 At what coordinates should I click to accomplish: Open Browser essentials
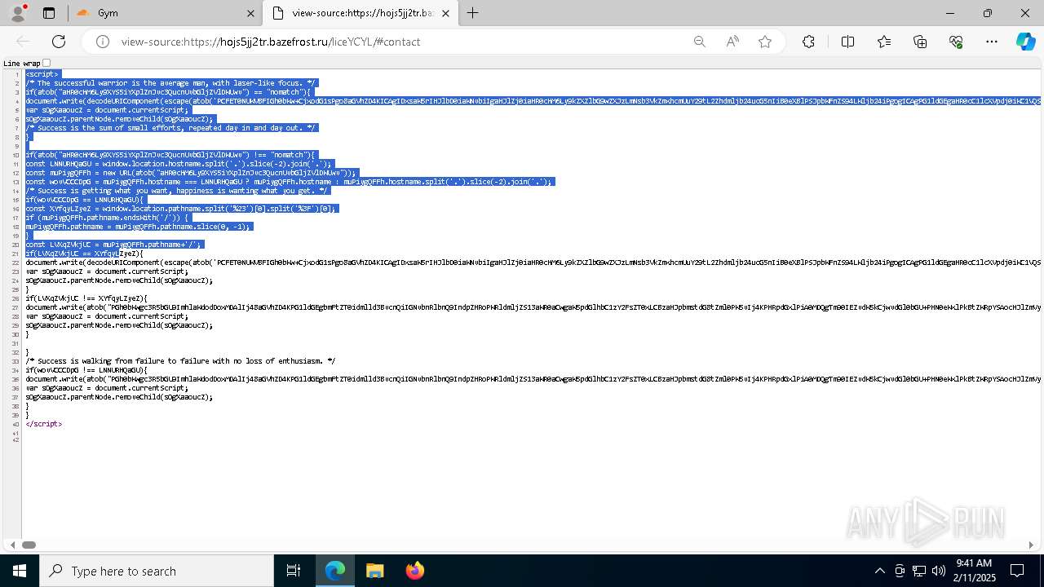pos(956,42)
